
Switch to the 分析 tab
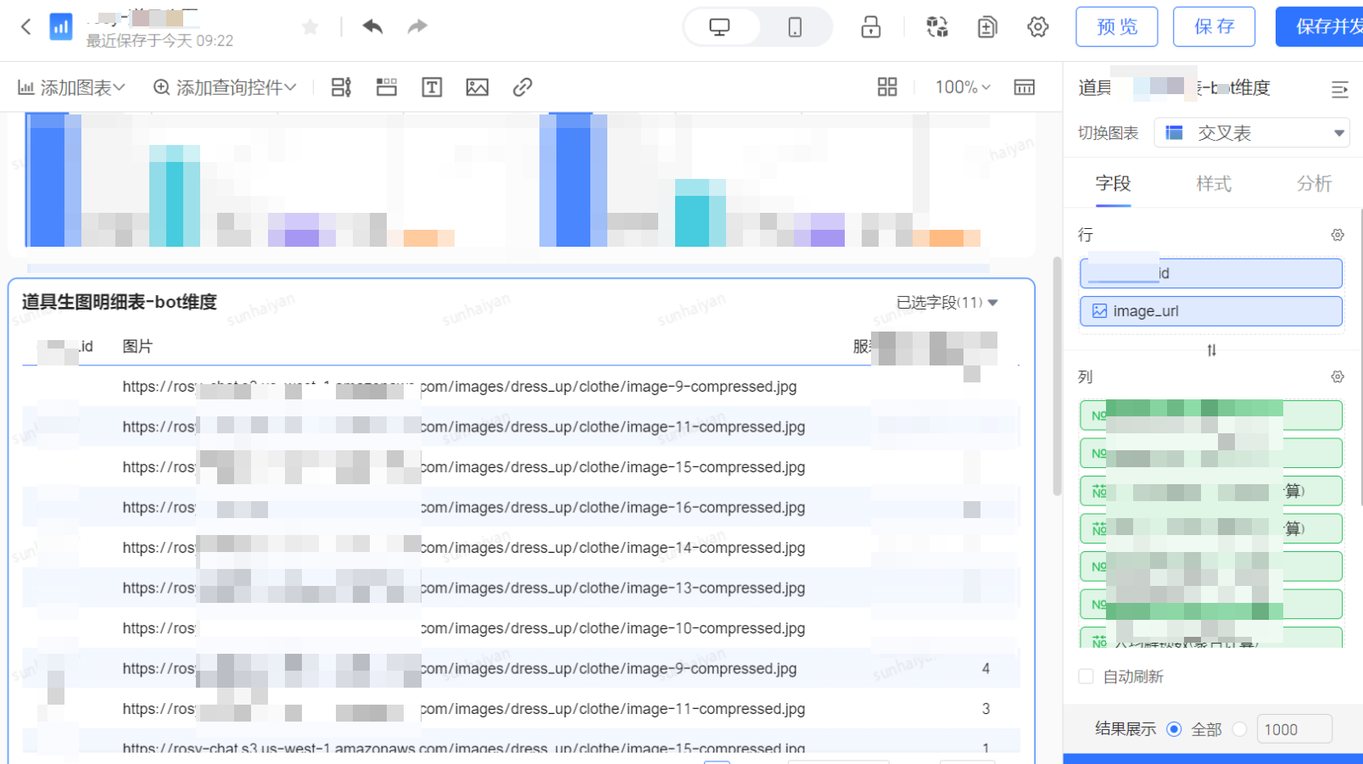(1314, 184)
